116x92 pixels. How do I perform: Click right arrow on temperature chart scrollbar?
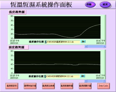point(104,46)
